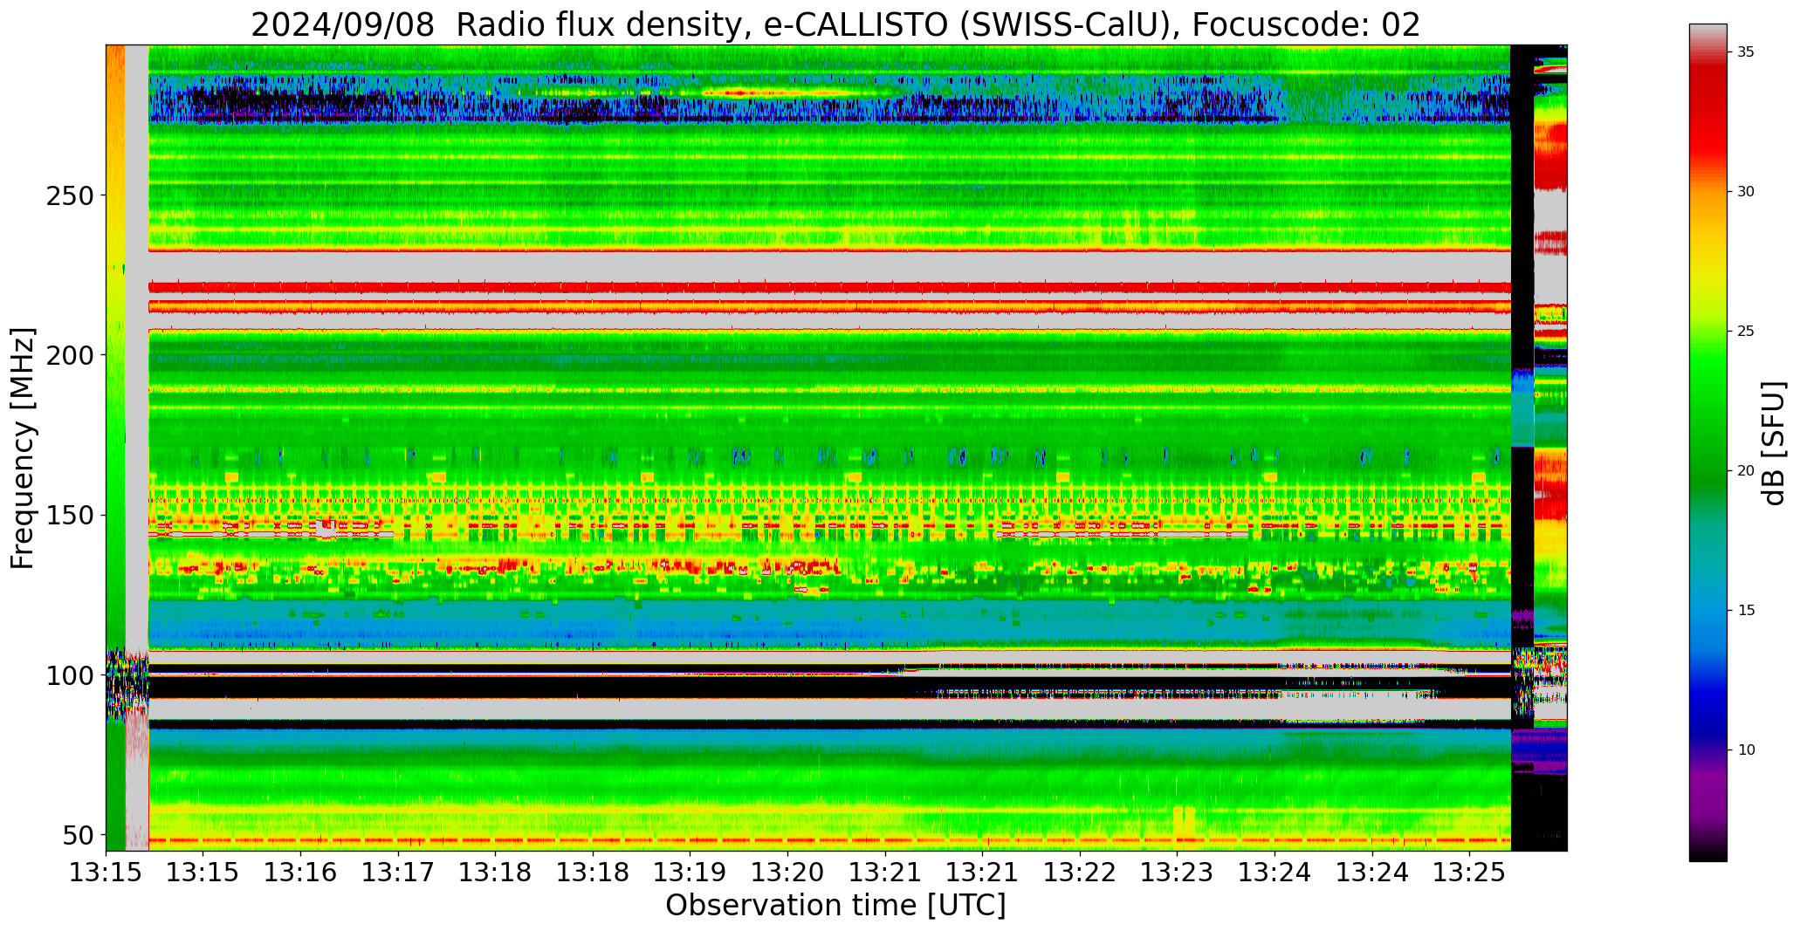
Task: Click the colorbar tick label 10
Action: [1746, 750]
